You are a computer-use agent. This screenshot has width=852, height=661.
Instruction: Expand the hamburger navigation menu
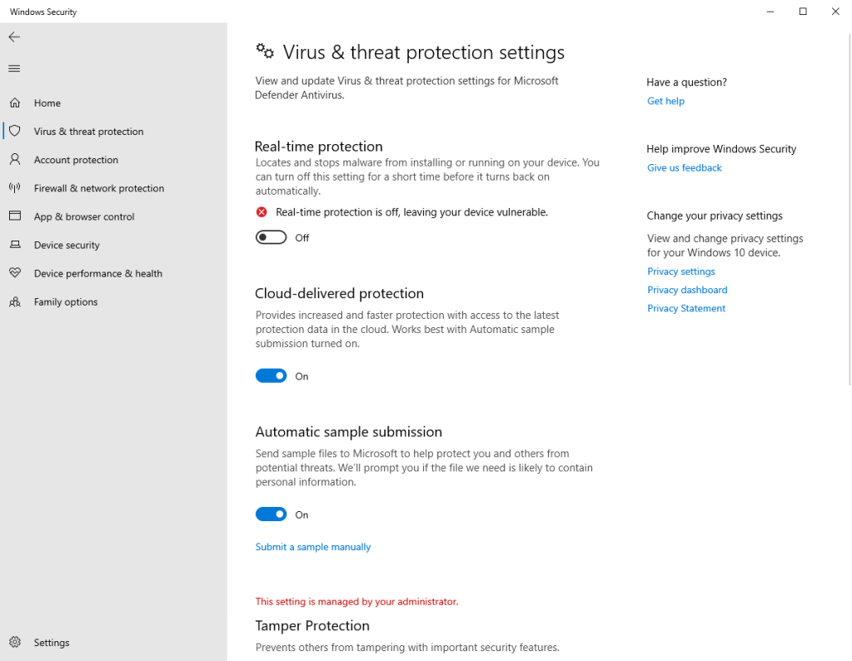click(14, 68)
